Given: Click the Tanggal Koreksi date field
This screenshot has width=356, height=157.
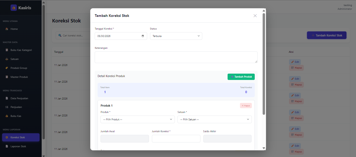Looking at the screenshot, I should 121,36.
